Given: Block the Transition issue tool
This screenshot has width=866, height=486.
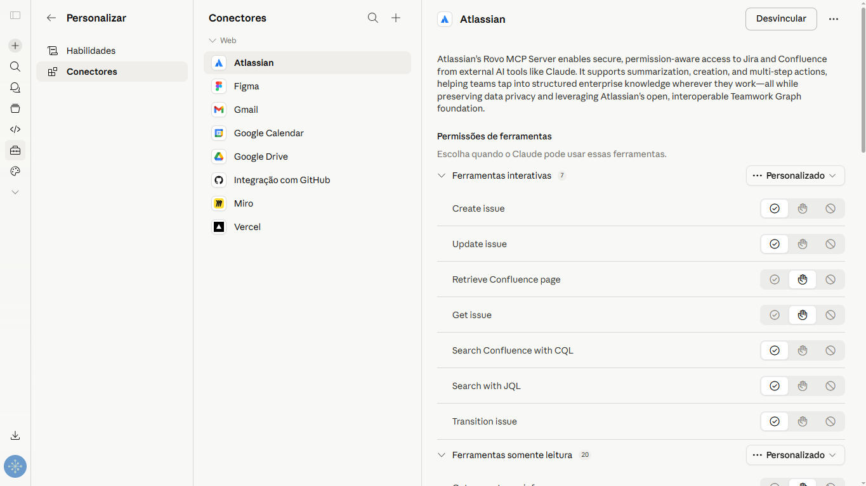Looking at the screenshot, I should (x=830, y=421).
